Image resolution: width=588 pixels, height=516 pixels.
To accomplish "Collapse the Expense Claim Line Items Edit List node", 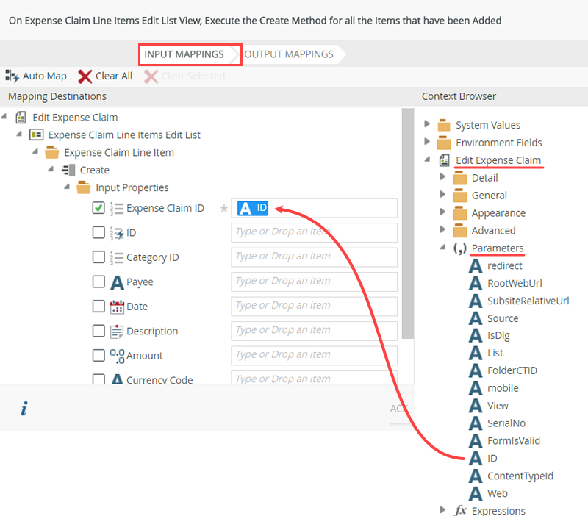I will coord(19,134).
